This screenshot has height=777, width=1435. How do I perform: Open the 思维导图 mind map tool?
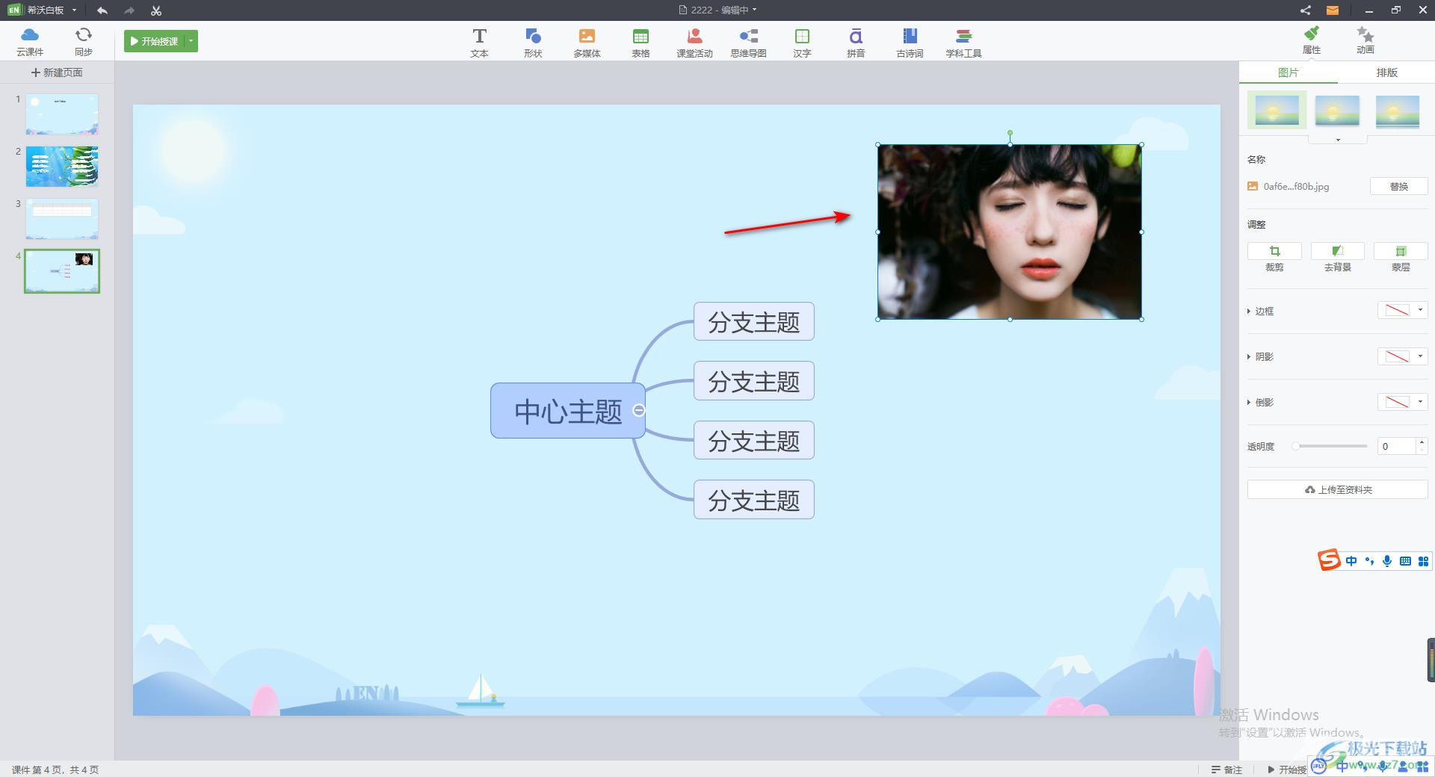coord(748,42)
